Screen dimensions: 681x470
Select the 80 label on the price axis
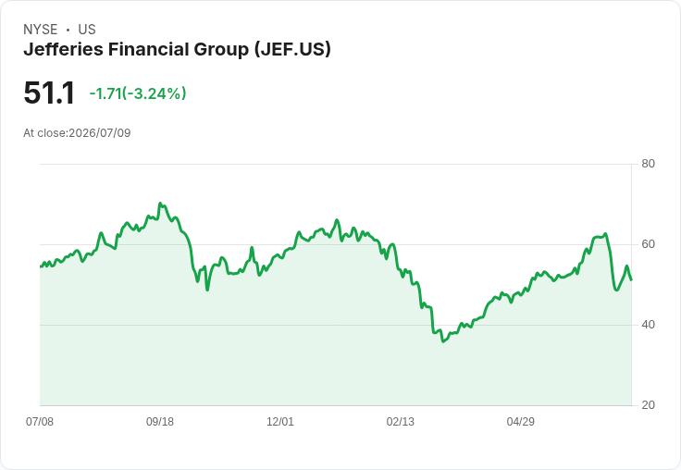(648, 164)
